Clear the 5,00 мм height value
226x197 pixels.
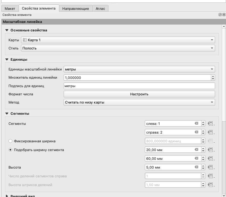point(196,167)
